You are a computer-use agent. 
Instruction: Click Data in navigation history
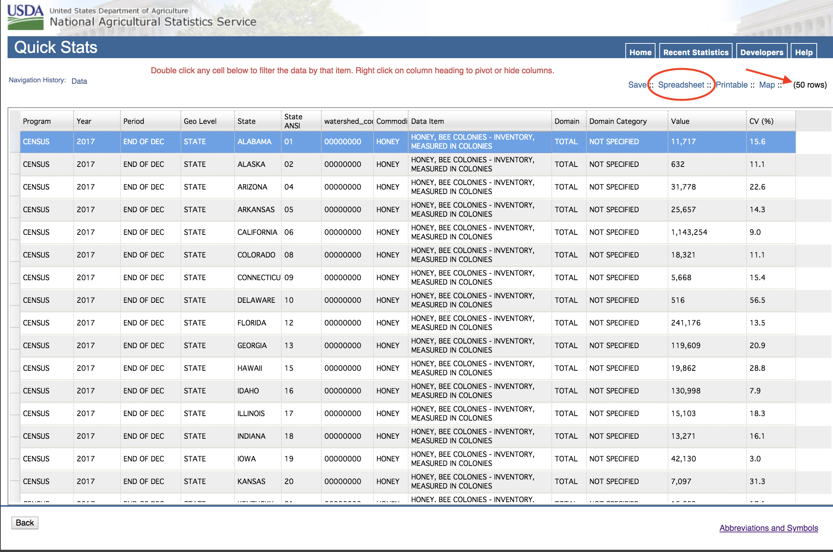tap(79, 81)
